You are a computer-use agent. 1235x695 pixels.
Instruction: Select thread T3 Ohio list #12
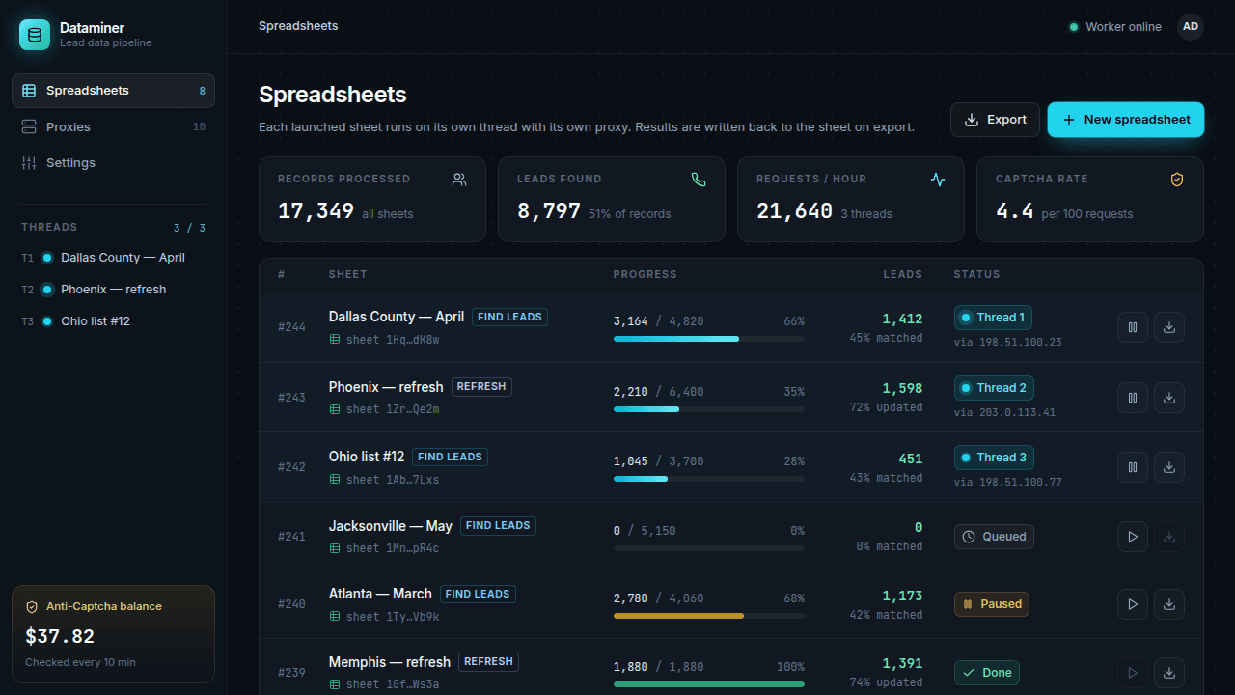(x=113, y=321)
